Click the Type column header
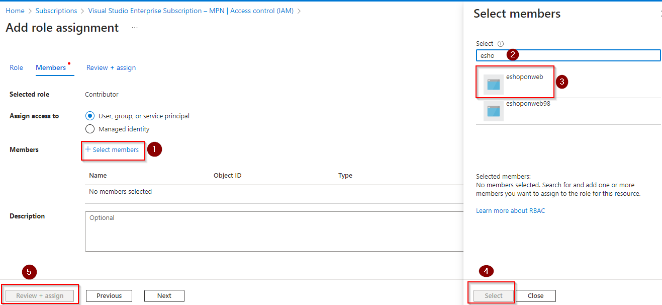 pyautogui.click(x=345, y=176)
